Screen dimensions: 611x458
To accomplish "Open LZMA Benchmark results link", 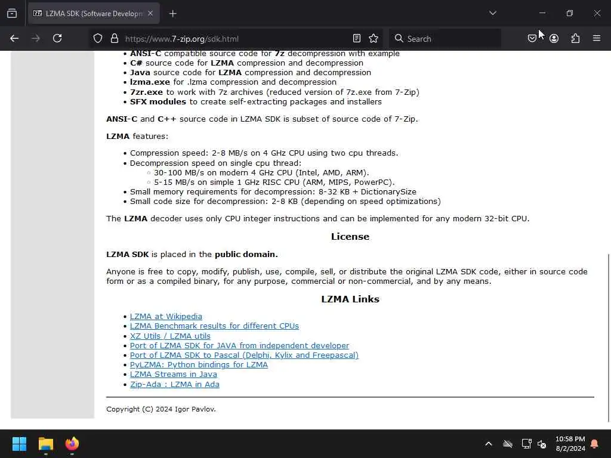I will pos(214,326).
